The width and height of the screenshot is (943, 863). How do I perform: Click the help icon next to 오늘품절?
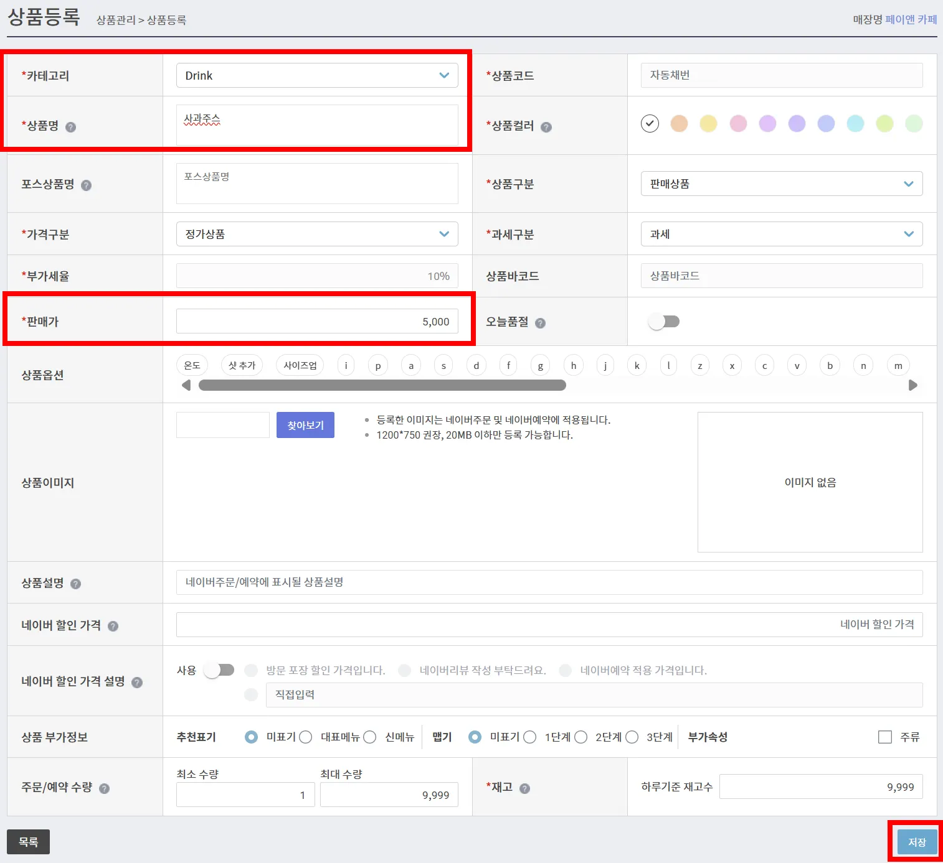pyautogui.click(x=540, y=323)
